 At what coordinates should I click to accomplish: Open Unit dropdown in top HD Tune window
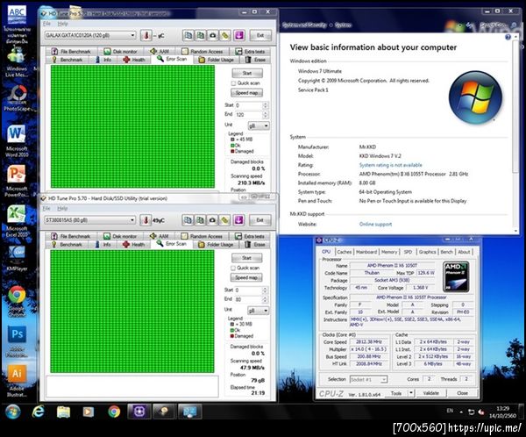click(259, 125)
